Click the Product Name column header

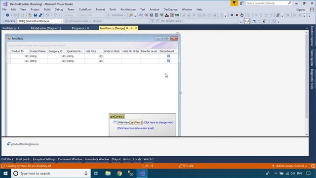pyautogui.click(x=39, y=51)
